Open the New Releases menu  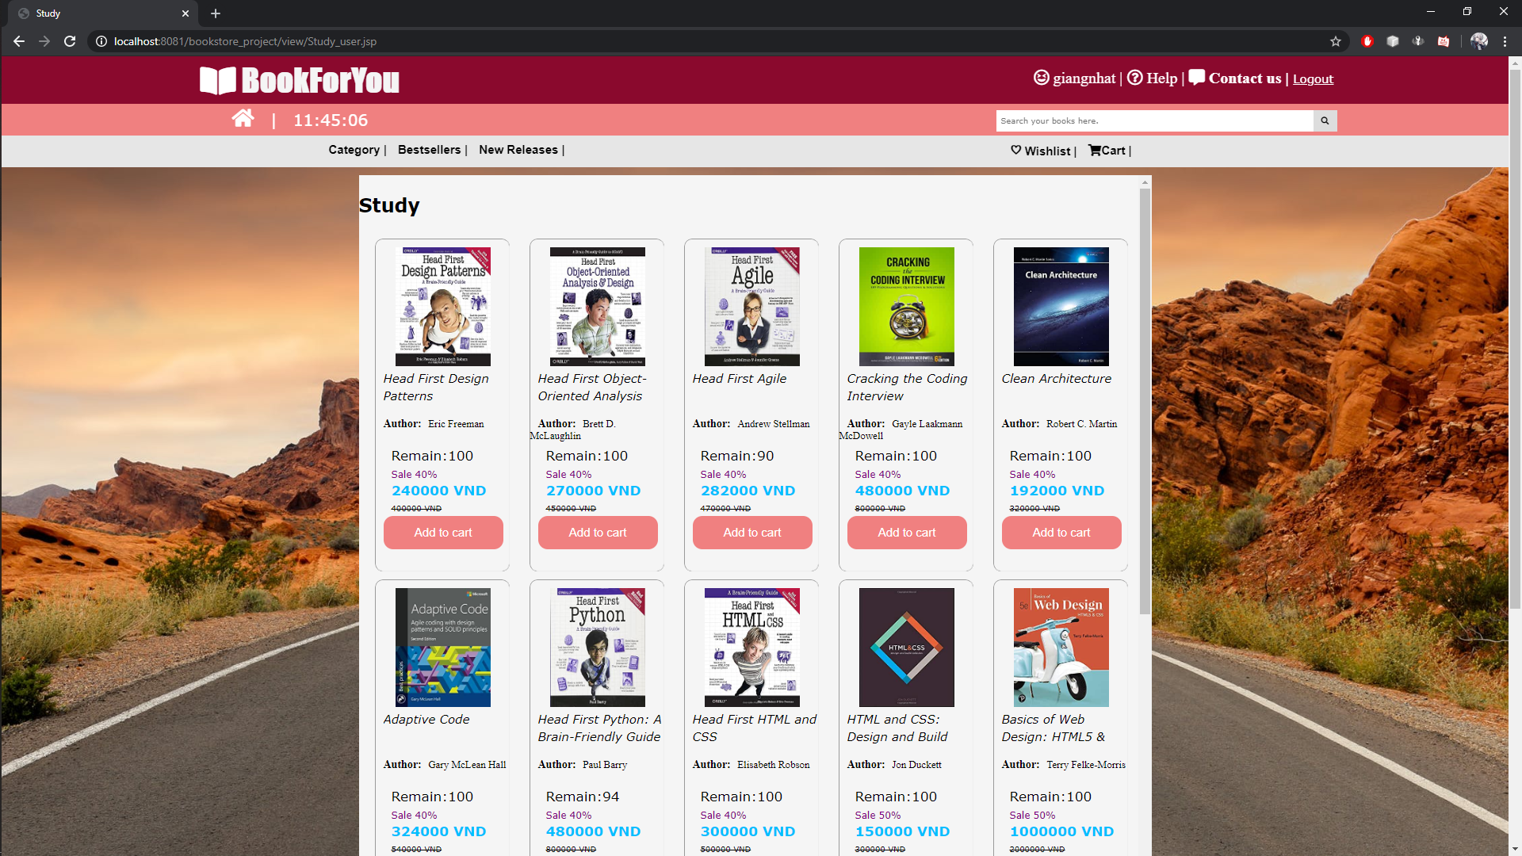pos(518,150)
